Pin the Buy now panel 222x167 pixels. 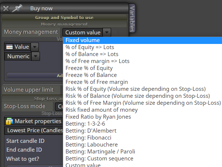point(17,8)
